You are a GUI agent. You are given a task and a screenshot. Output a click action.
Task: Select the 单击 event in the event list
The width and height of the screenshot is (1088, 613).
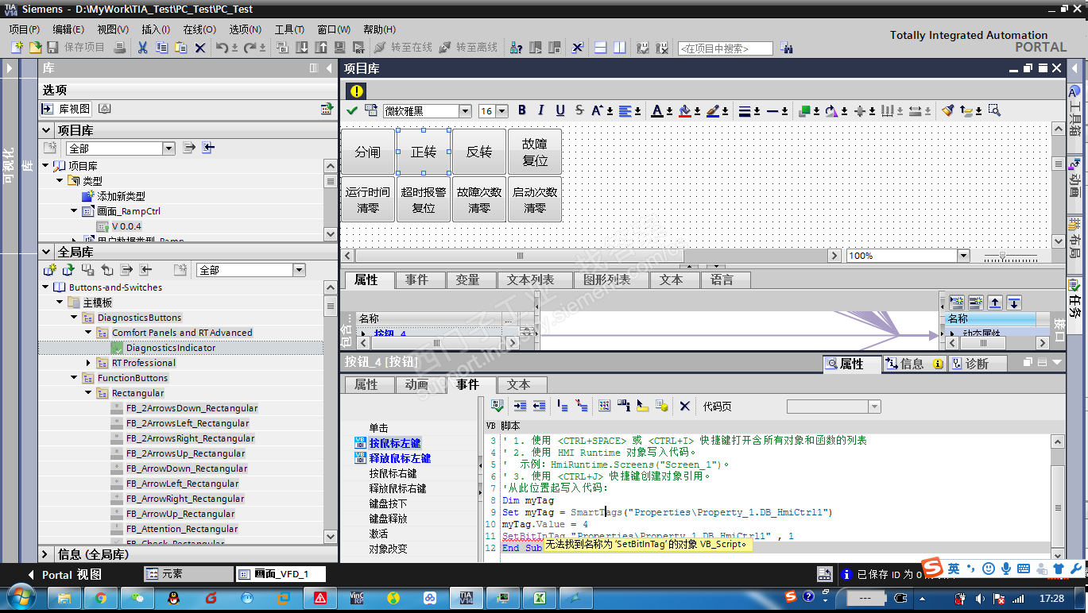(378, 428)
